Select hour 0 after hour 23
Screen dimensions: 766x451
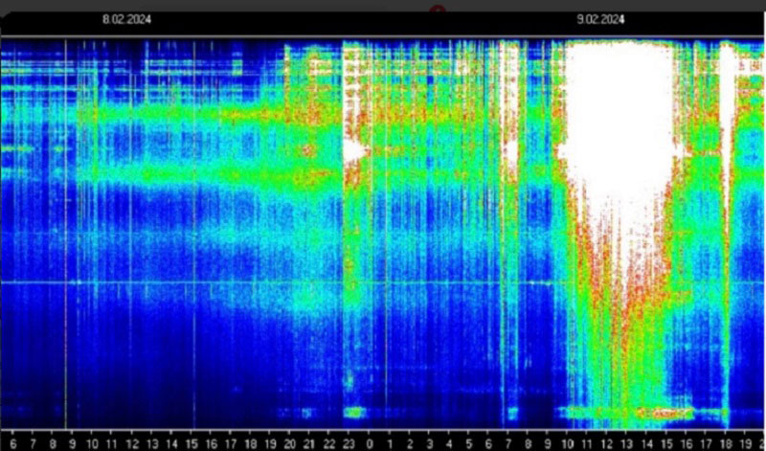point(369,444)
